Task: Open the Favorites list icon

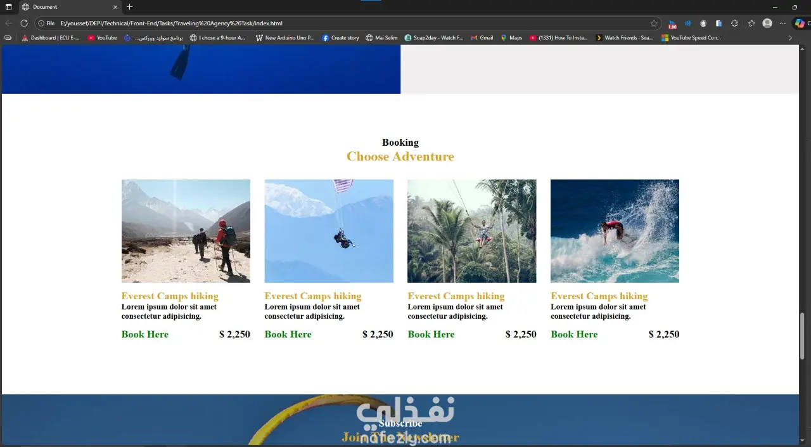Action: 751,23
